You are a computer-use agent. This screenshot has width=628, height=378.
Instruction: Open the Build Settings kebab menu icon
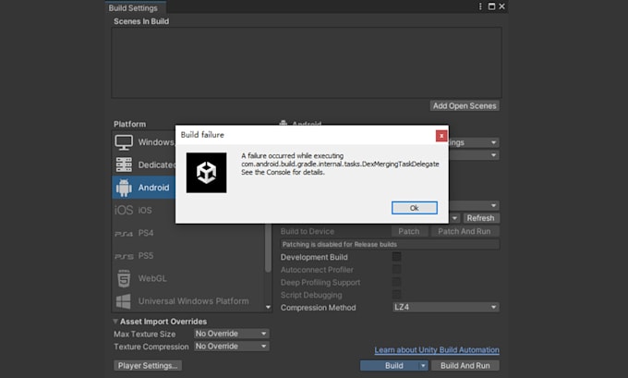[480, 6]
